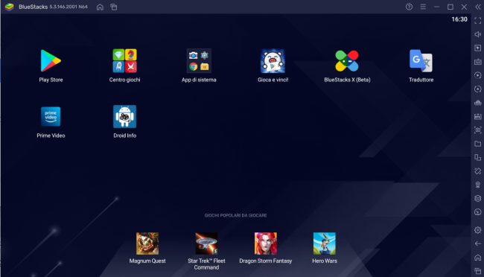Launch the Prime Video app
The height and width of the screenshot is (277, 484).
point(51,116)
